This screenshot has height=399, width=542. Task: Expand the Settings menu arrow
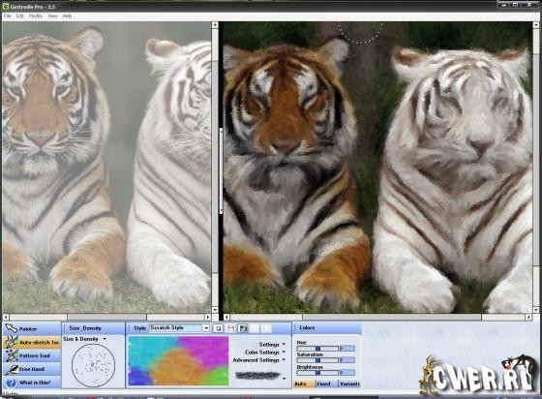pyautogui.click(x=284, y=345)
